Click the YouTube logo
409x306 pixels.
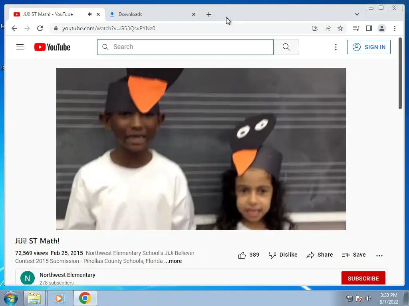(52, 47)
